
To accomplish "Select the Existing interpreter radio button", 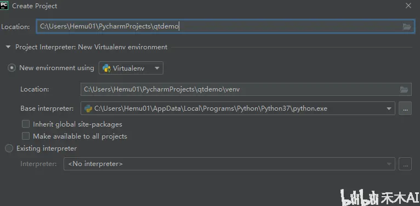I will tap(9, 148).
